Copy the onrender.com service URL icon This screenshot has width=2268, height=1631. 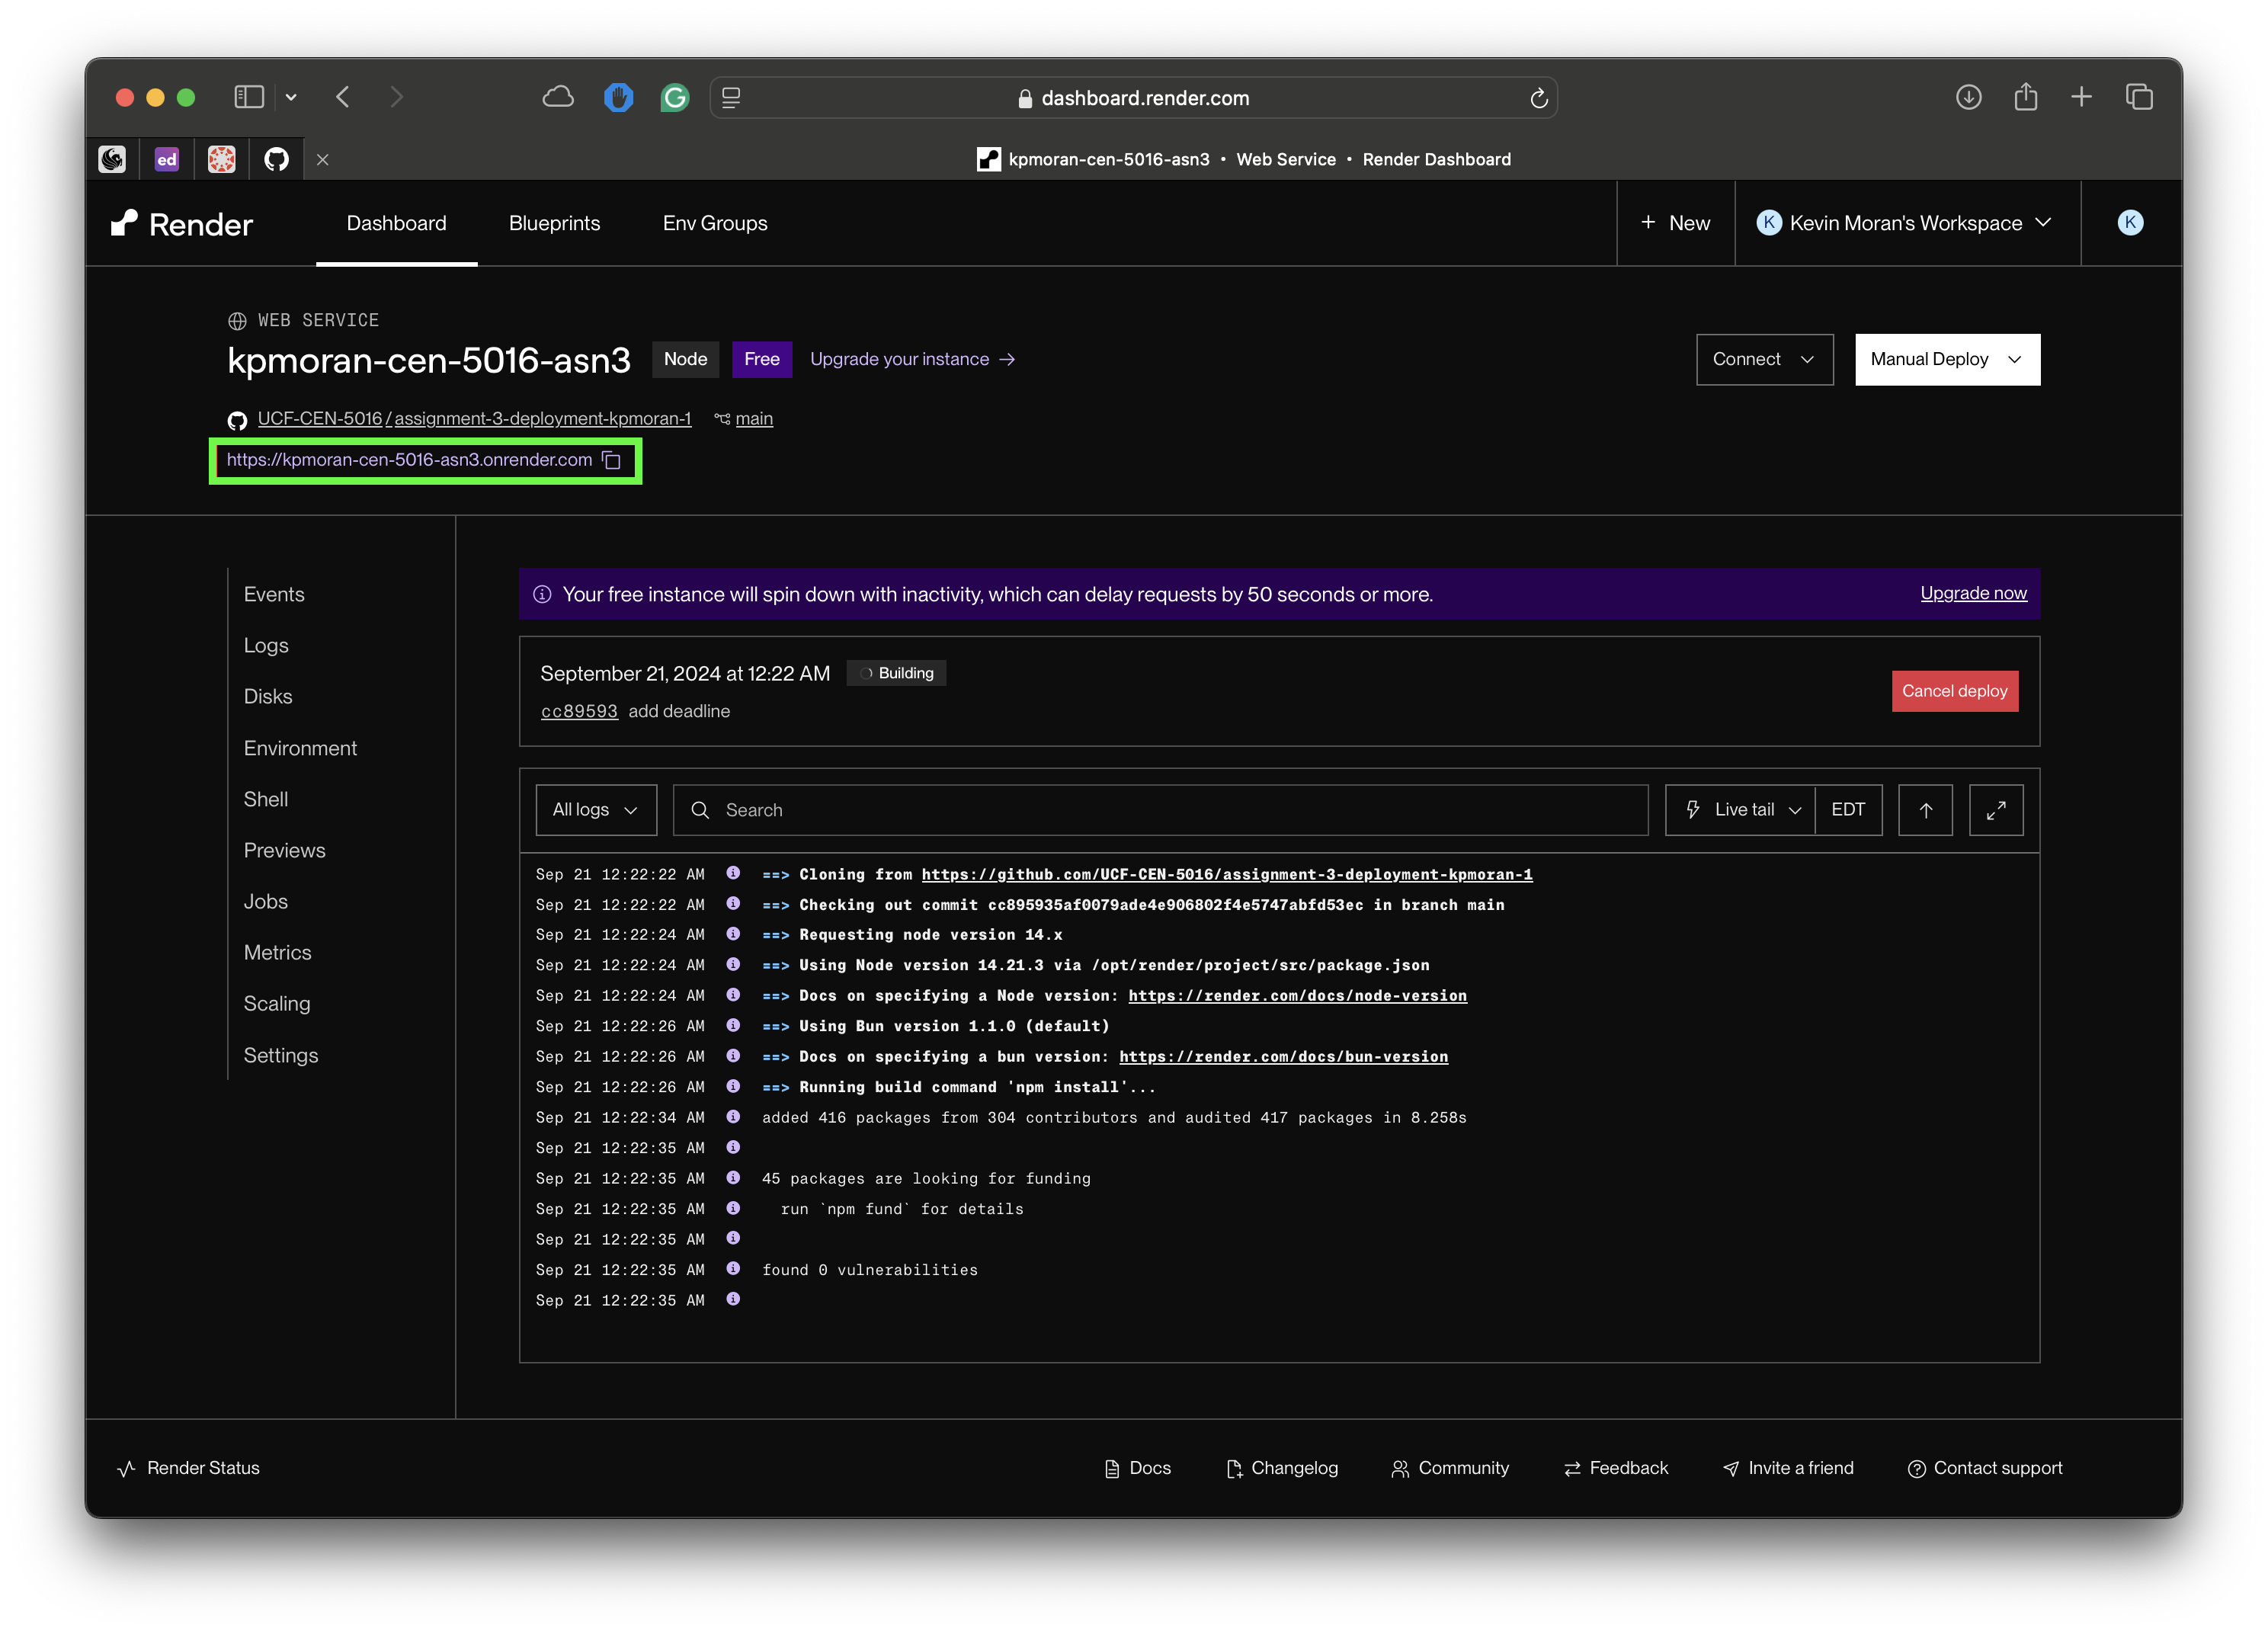coord(612,460)
